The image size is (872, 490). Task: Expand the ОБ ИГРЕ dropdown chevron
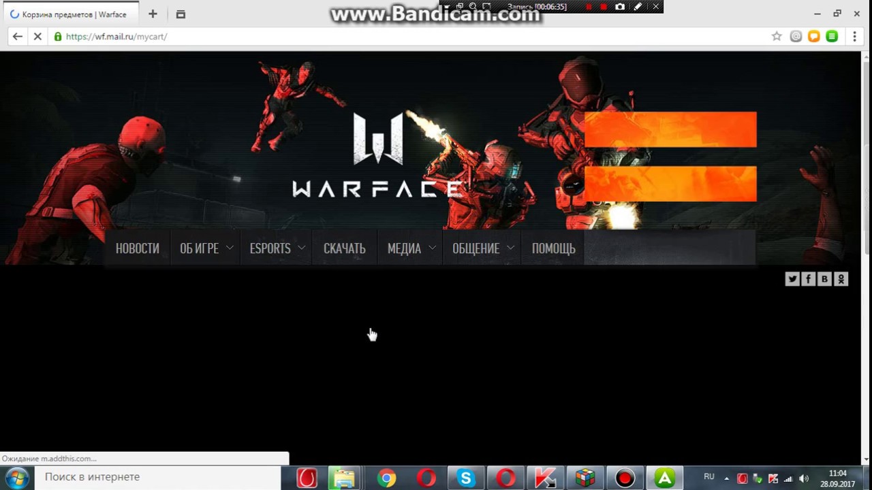point(230,248)
